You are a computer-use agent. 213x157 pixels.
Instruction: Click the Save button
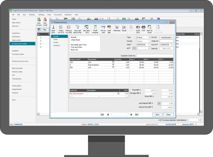[157, 115]
